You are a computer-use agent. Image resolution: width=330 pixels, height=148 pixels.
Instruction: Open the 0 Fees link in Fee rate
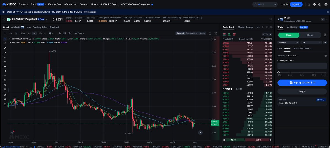321,100
